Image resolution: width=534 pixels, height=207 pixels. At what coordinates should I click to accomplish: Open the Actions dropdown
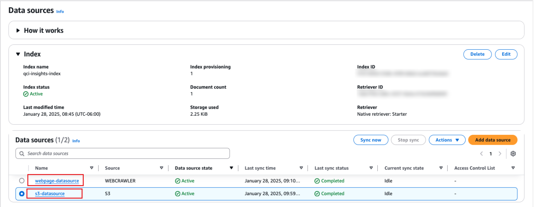pyautogui.click(x=447, y=140)
